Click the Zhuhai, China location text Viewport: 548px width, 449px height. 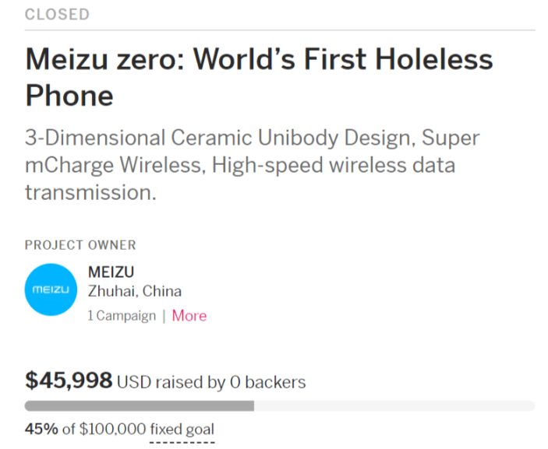(135, 292)
